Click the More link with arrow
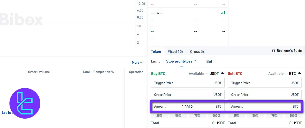305x128 pixels. (138, 62)
